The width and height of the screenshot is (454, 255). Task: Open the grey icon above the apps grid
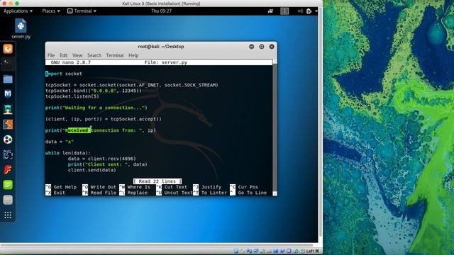(x=8, y=200)
